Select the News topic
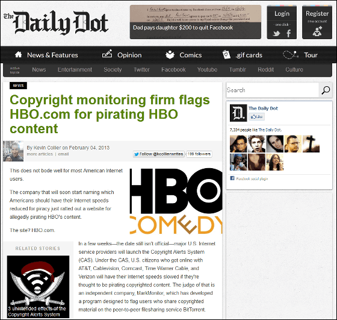The width and height of the screenshot is (337, 320). (39, 69)
